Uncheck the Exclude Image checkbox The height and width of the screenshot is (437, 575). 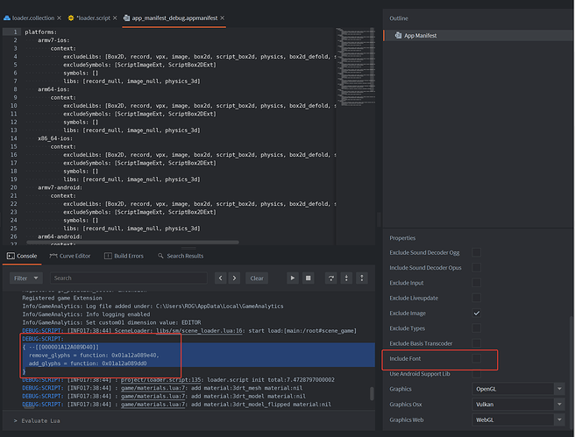[x=476, y=314]
